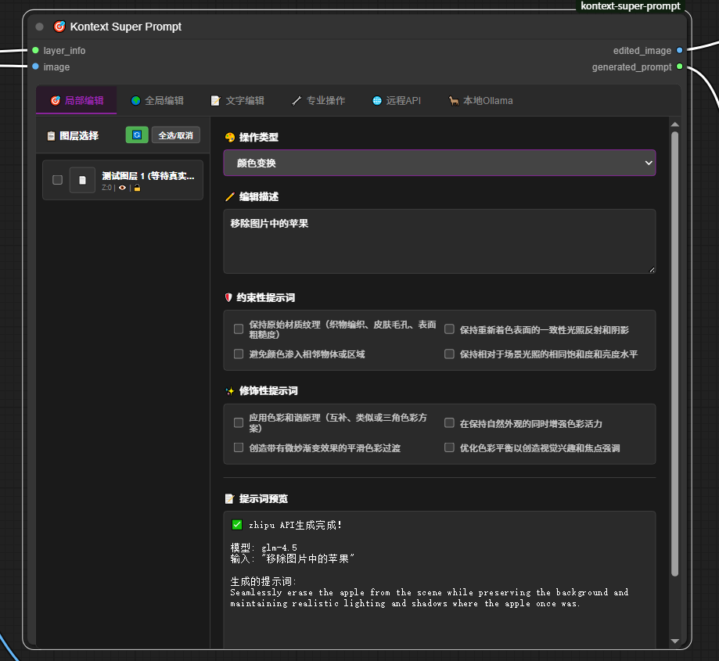Image resolution: width=719 pixels, height=661 pixels.
Task: Click the shield icon beside 约束性提示词
Action: [228, 297]
